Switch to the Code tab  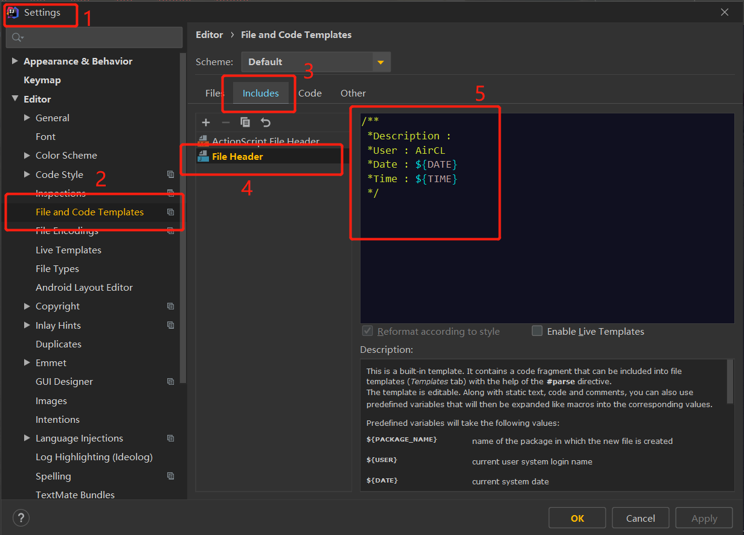tap(310, 93)
